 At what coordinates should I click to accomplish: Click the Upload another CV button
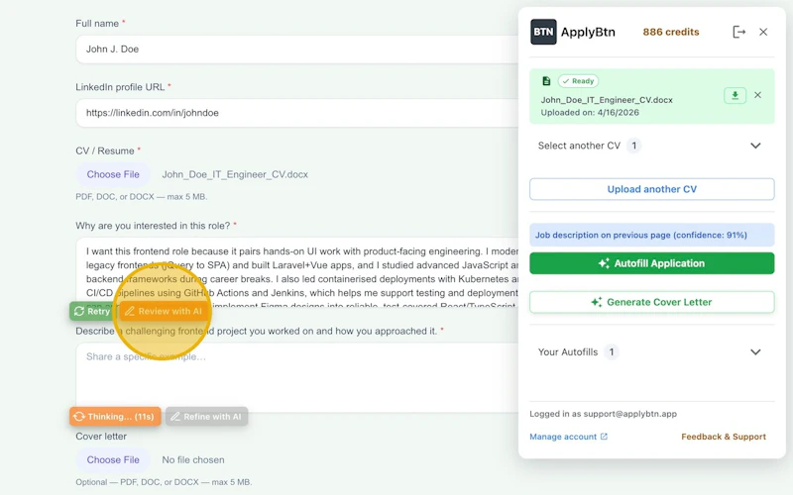point(652,189)
